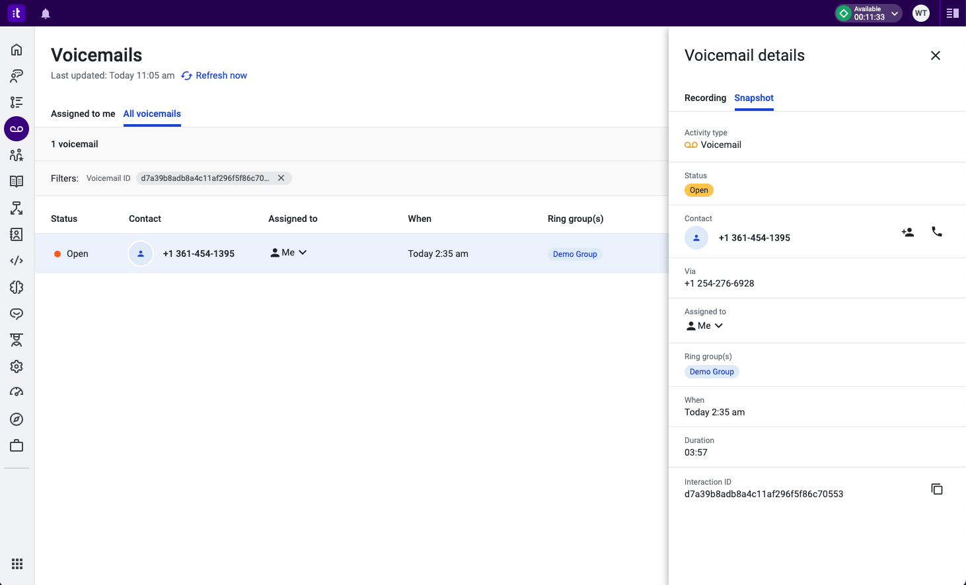This screenshot has width=966, height=585.
Task: Click the When column header
Action: 420,219
